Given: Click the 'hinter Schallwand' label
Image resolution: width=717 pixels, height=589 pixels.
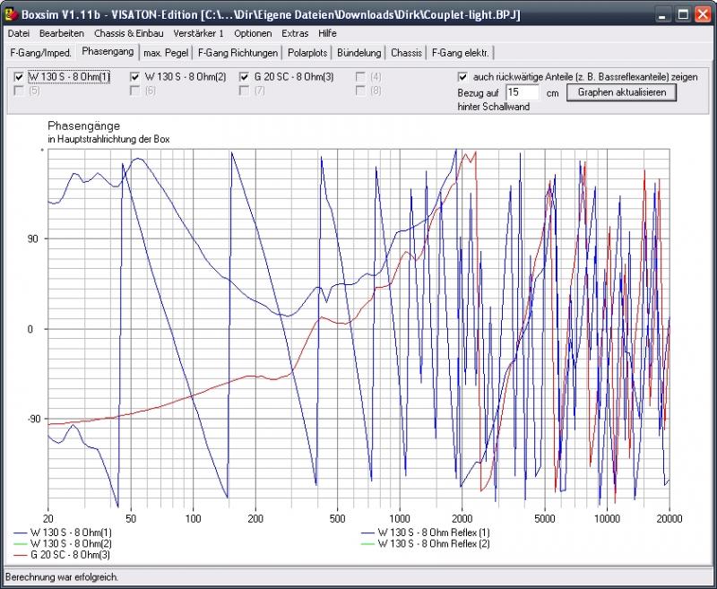Looking at the screenshot, I should [x=494, y=107].
